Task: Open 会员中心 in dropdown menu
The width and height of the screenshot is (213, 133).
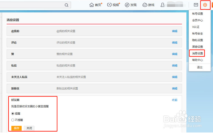Action: 197,20
